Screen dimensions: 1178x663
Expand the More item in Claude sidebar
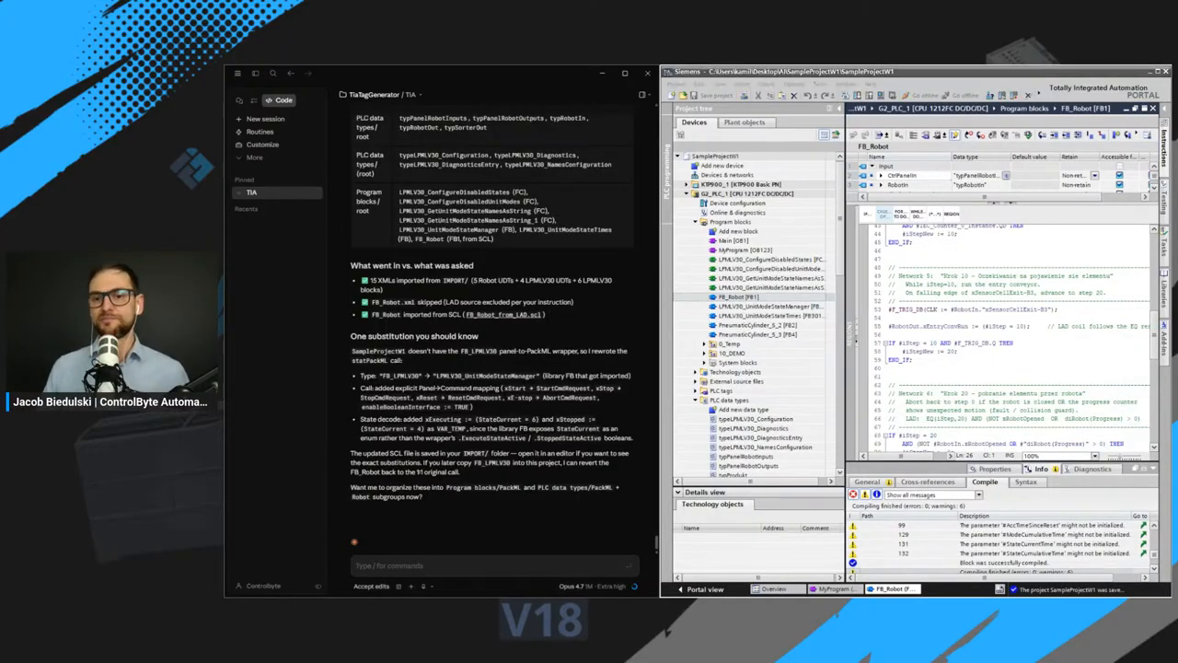tap(254, 157)
